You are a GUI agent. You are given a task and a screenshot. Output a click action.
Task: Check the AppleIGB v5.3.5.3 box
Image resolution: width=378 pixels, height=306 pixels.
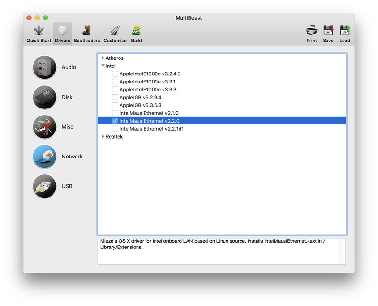(115, 105)
